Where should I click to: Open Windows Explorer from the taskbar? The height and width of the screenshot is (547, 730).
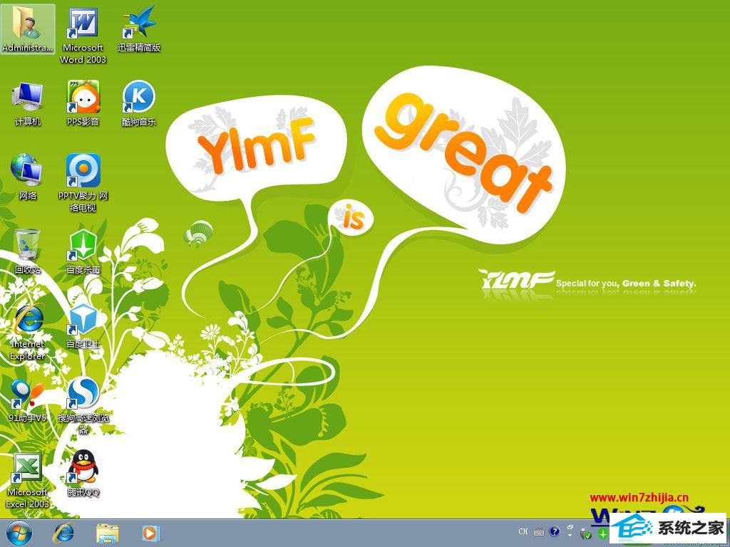click(x=108, y=533)
